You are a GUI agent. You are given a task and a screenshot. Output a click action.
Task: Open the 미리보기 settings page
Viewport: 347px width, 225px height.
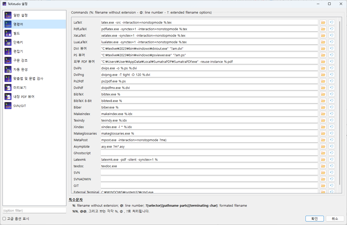(x=34, y=87)
